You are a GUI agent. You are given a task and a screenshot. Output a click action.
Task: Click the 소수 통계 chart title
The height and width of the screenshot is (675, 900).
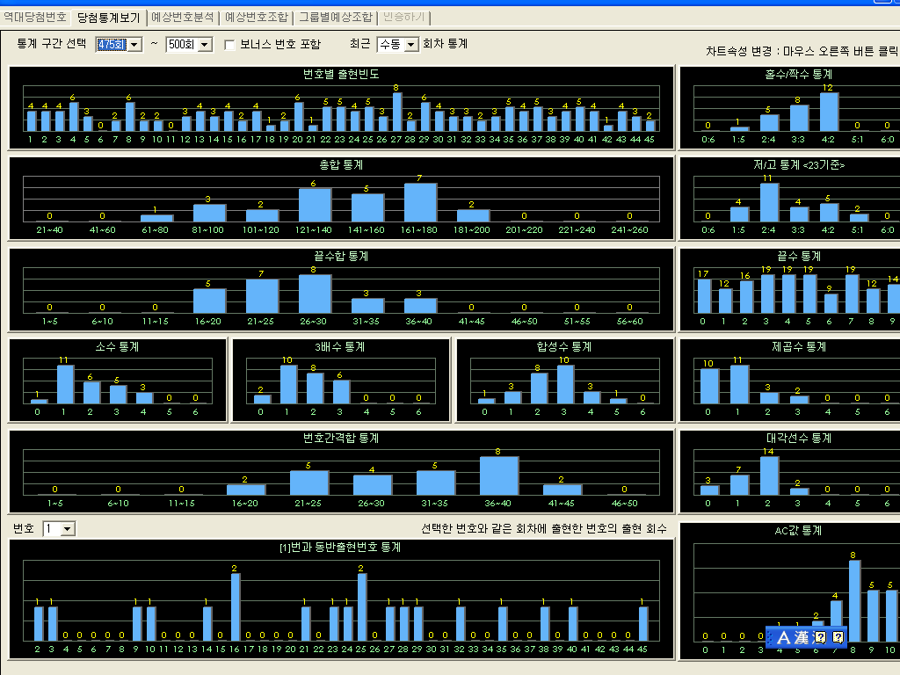[118, 347]
